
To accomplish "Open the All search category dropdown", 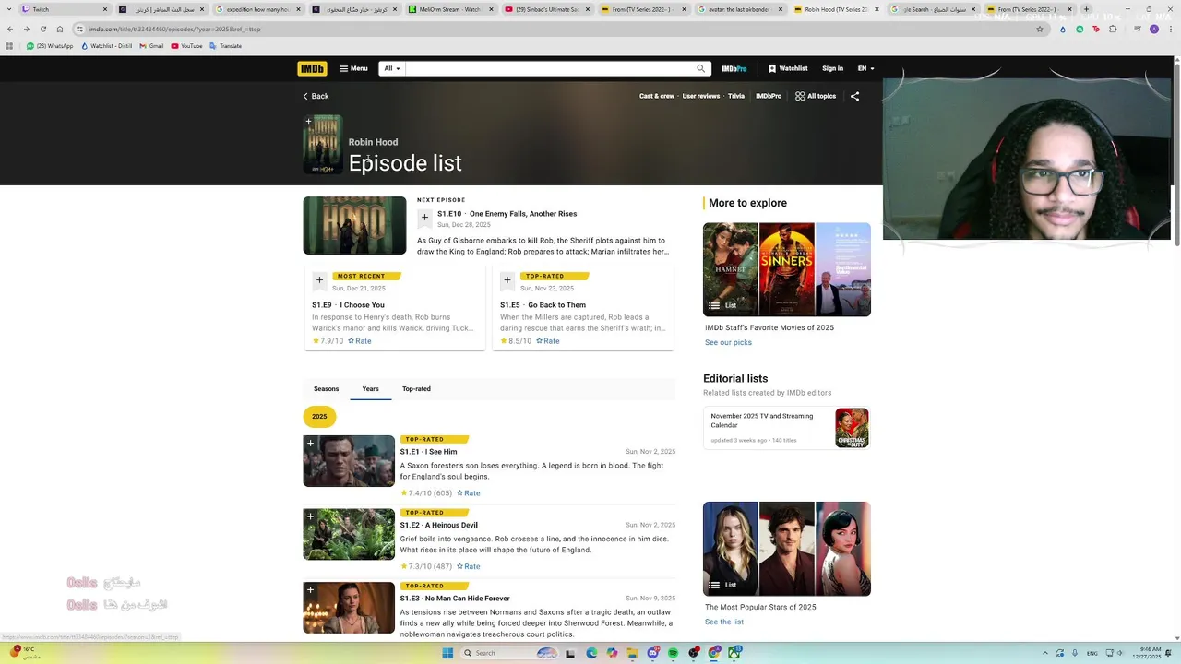I will point(392,68).
